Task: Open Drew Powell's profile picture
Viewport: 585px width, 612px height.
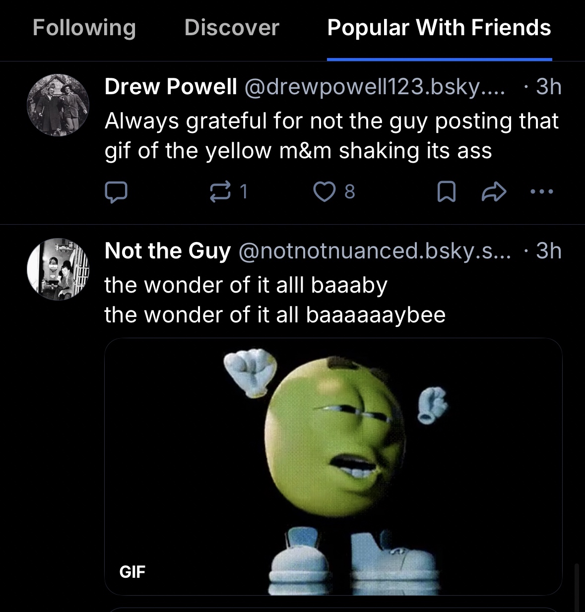Action: [58, 105]
